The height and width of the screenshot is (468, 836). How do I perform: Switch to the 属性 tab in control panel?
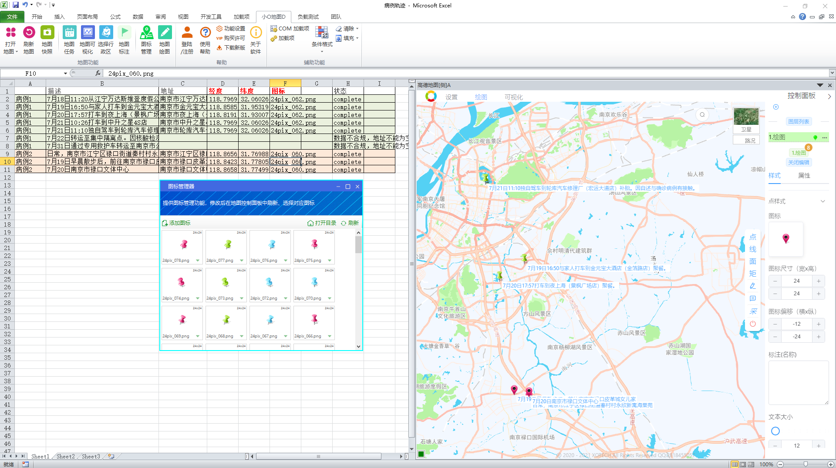[x=804, y=176]
